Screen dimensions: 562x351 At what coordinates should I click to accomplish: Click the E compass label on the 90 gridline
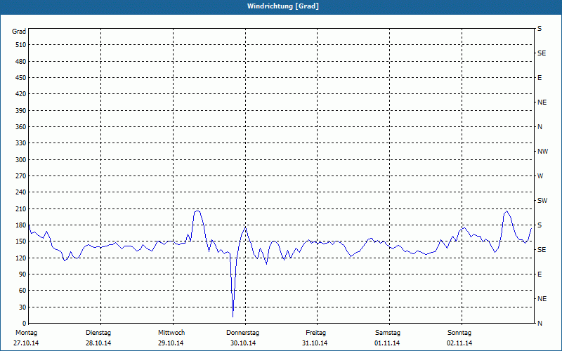coord(540,274)
